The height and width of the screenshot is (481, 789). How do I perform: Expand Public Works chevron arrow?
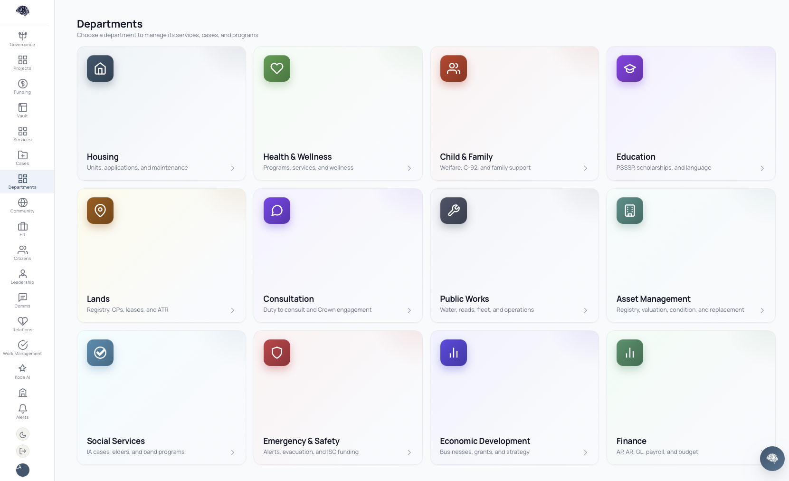tap(586, 310)
